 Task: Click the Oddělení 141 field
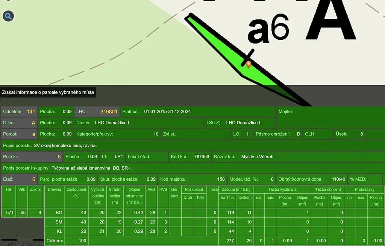(19, 112)
